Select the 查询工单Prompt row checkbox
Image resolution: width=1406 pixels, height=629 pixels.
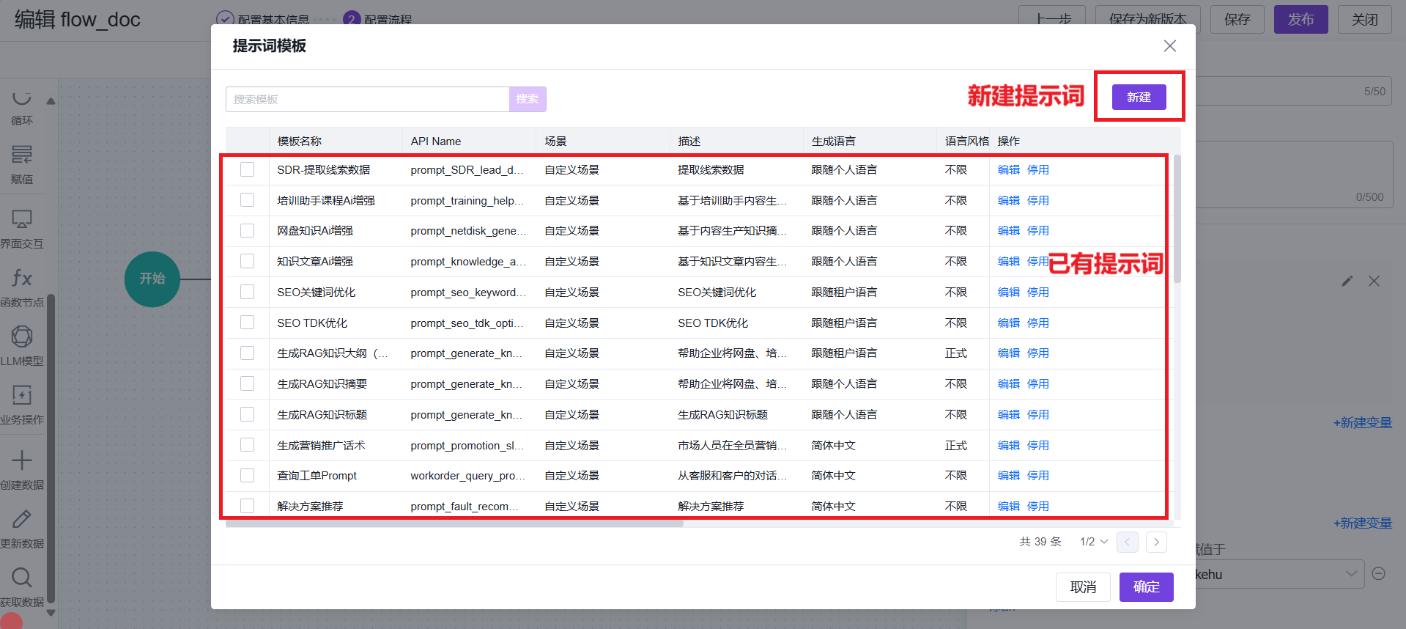pos(248,475)
